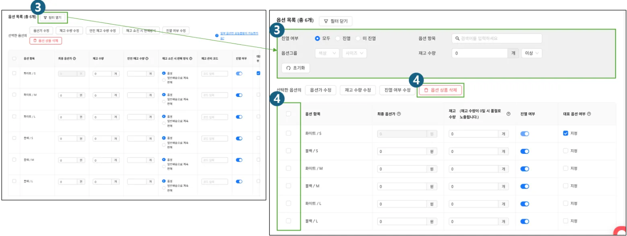Click 옵션 목록 (총 6개) heading in right panel

click(295, 20)
